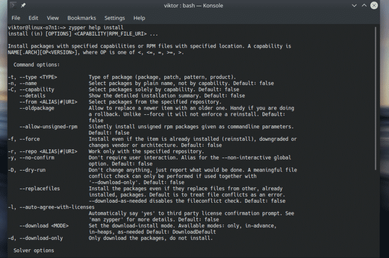Click the 'Command options:' heading in terminal
389x258 pixels.
36,64
